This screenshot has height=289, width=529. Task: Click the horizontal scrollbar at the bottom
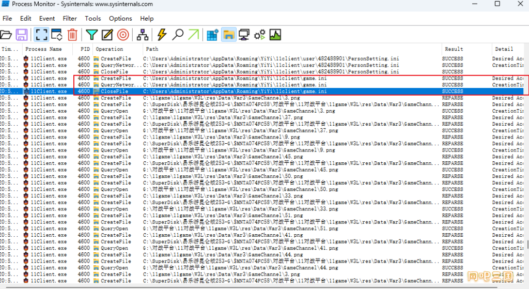click(252, 287)
